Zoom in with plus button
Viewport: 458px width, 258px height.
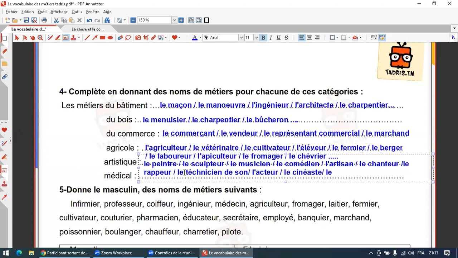[181, 20]
